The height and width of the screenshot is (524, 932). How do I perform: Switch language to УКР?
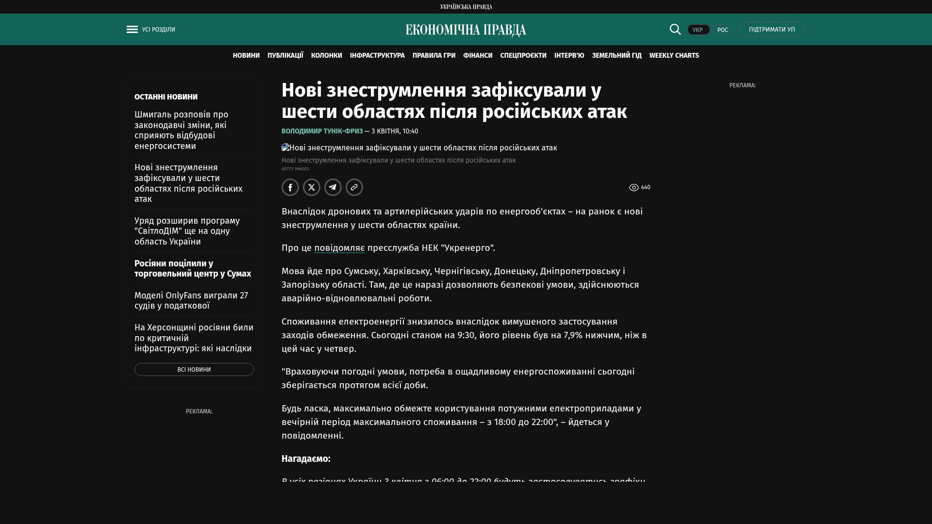point(698,30)
